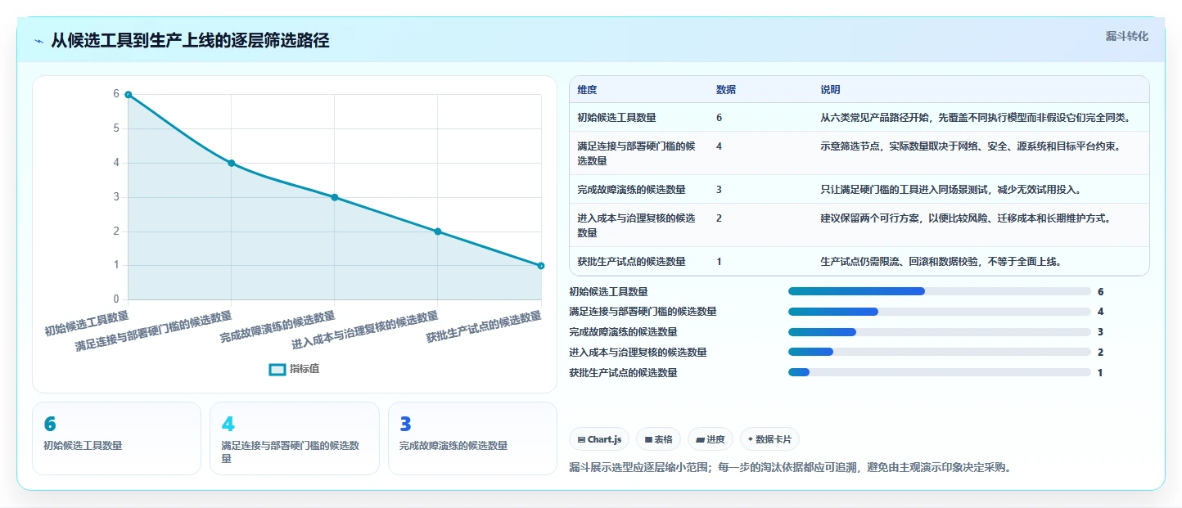The image size is (1182, 508).
Task: Click the progress list label 进入成本与治理复核的候选数量
Action: [638, 353]
